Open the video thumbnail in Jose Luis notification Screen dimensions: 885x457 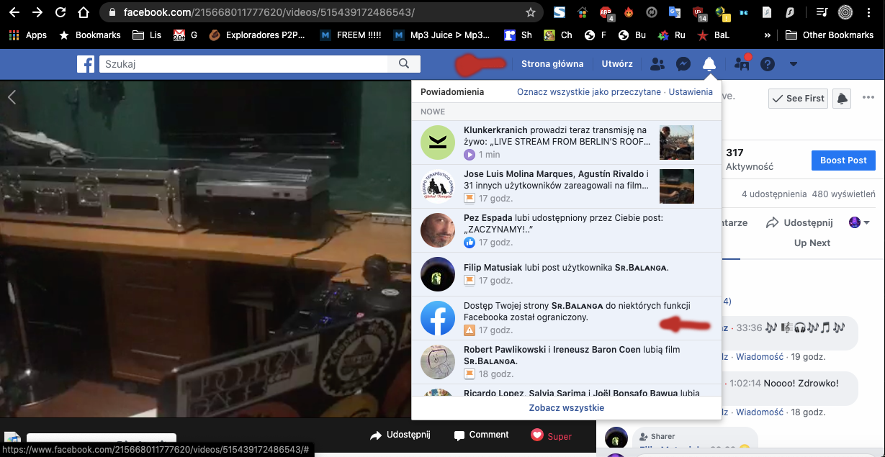point(677,186)
